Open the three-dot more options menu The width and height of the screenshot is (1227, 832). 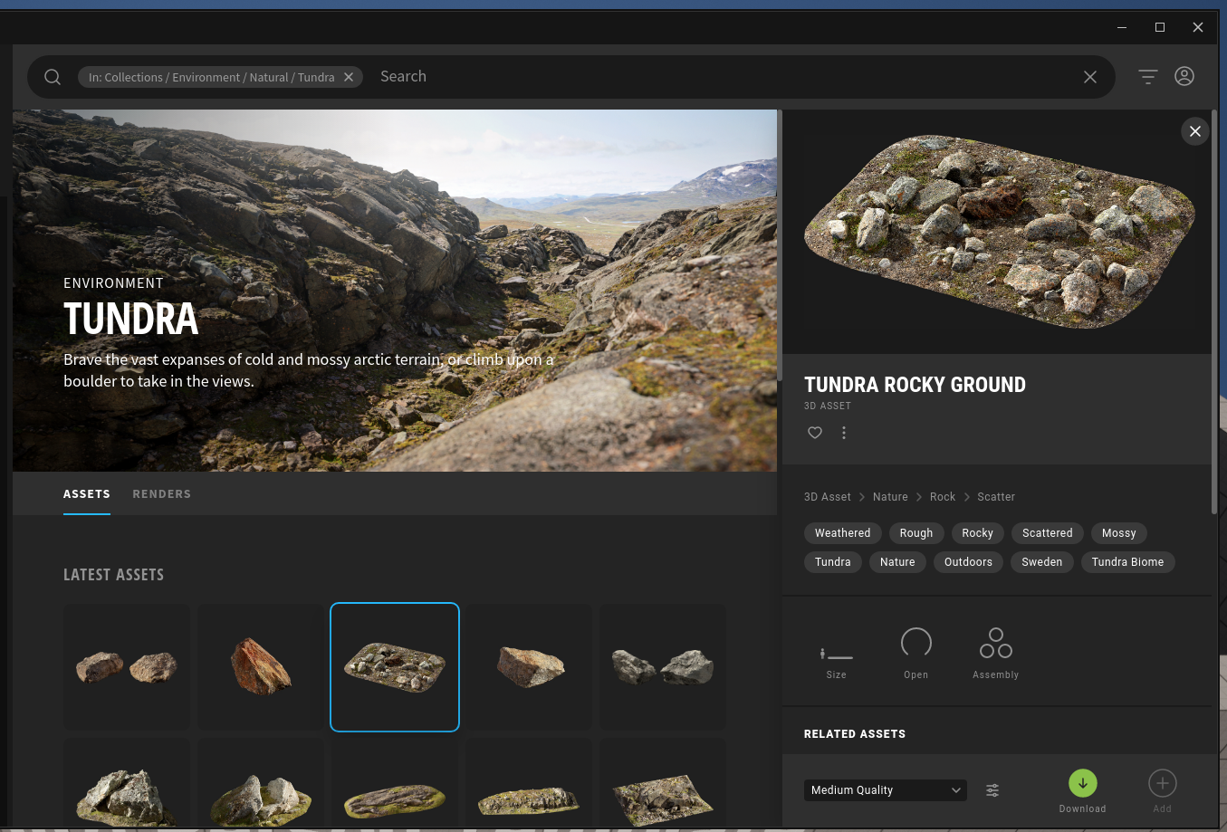click(x=844, y=433)
